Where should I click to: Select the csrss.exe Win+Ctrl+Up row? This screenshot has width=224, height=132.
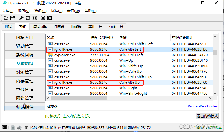pyautogui.click(x=129, y=71)
